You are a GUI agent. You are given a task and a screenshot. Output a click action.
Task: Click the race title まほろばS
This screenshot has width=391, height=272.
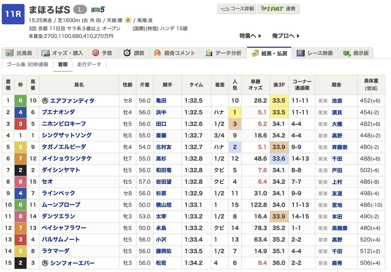[49, 9]
